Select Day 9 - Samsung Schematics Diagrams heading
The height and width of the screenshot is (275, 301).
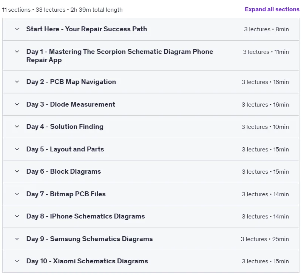90,239
